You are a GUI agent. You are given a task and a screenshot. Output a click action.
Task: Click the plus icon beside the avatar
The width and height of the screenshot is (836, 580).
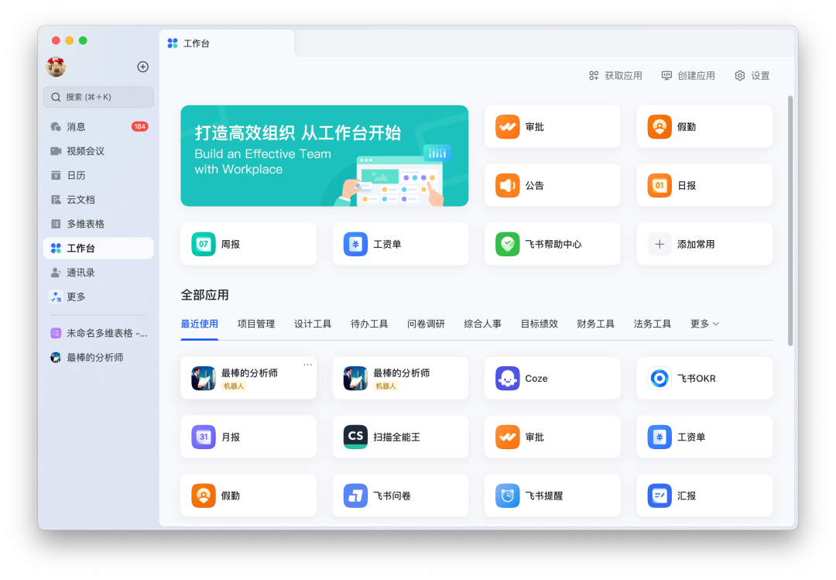(143, 67)
